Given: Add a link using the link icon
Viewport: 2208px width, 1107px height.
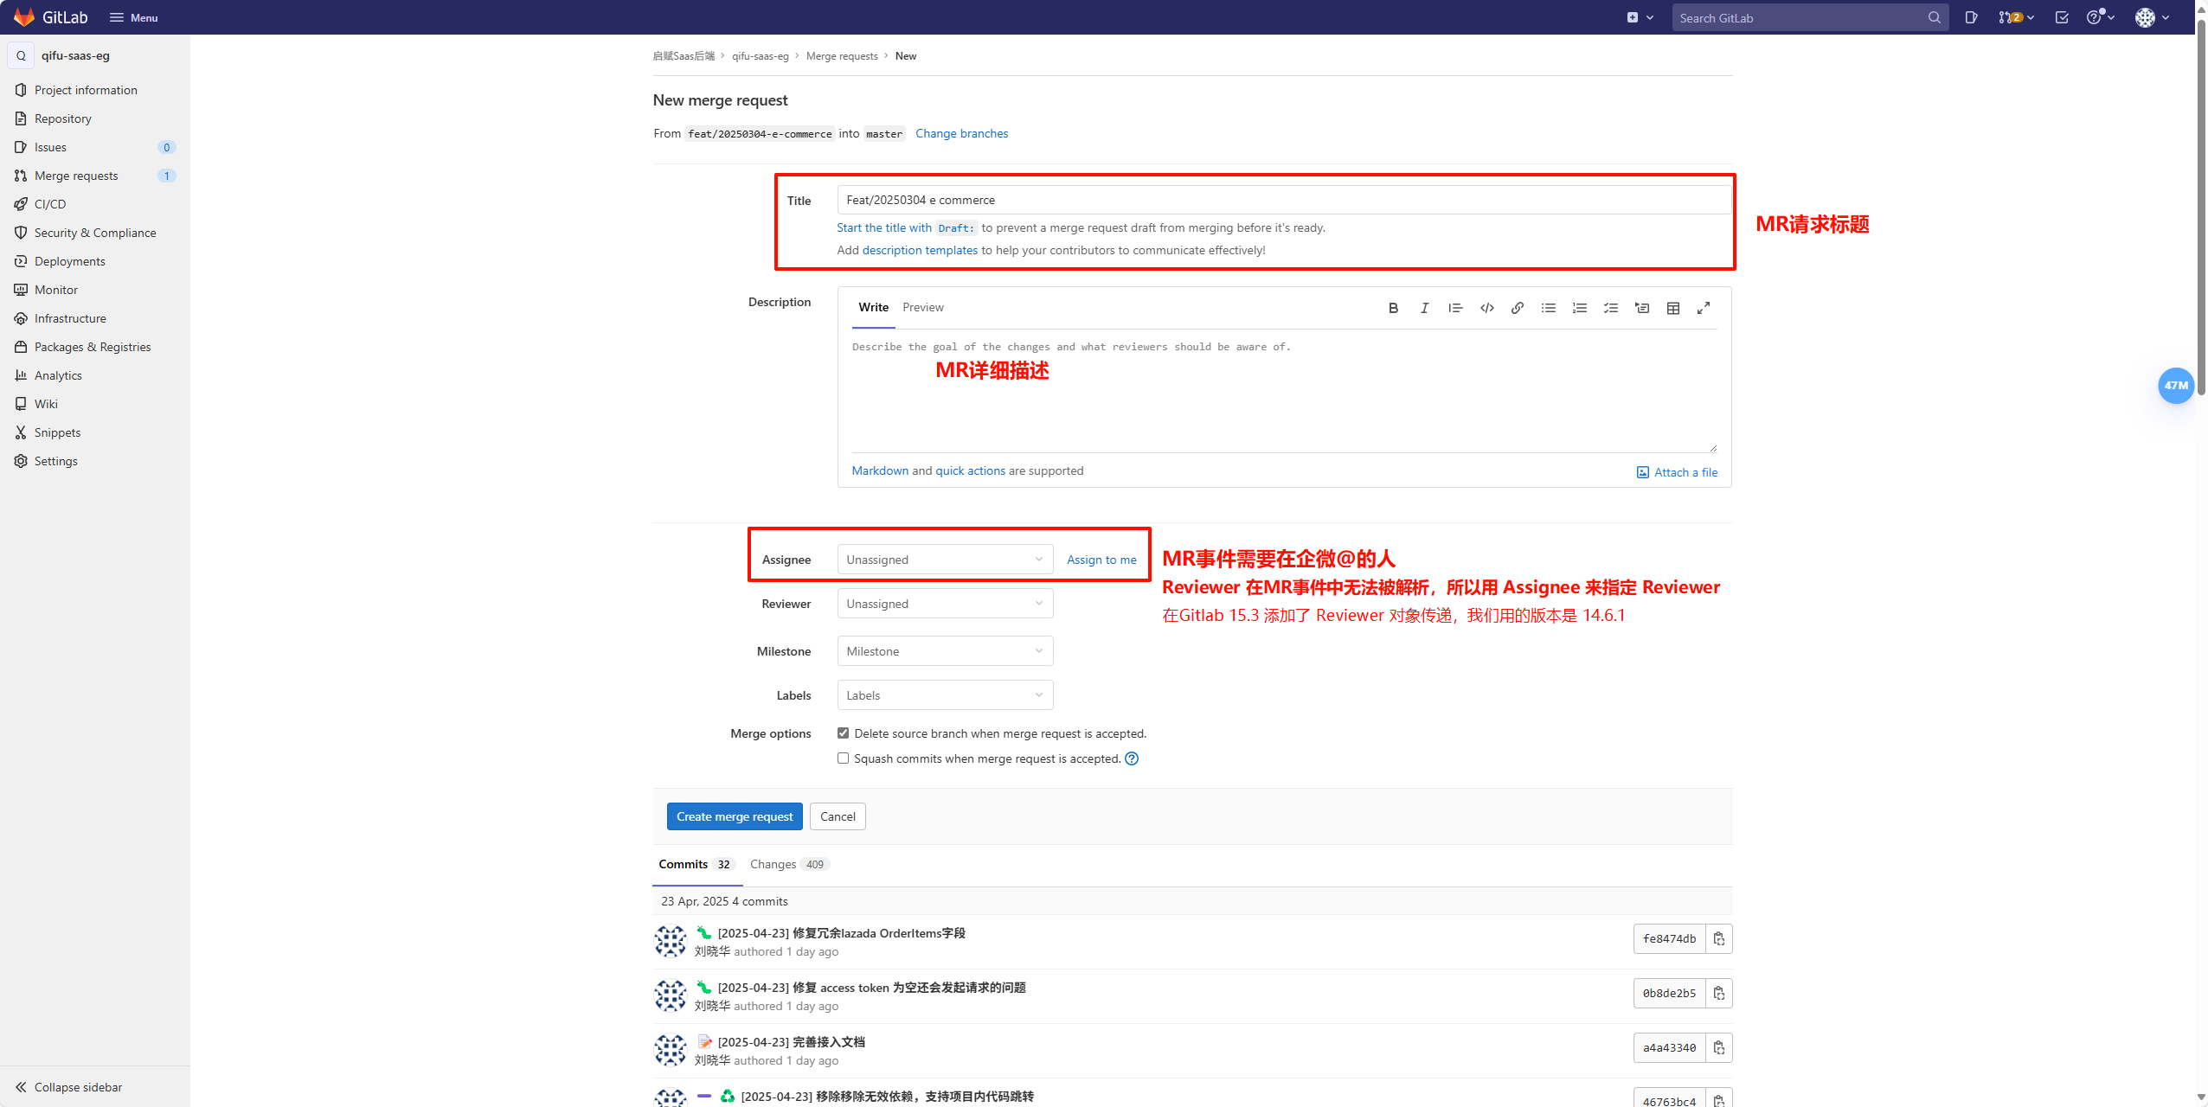Looking at the screenshot, I should 1518,308.
